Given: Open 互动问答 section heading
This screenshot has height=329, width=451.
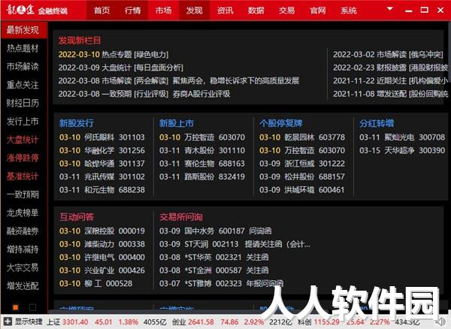Looking at the screenshot, I should [77, 216].
